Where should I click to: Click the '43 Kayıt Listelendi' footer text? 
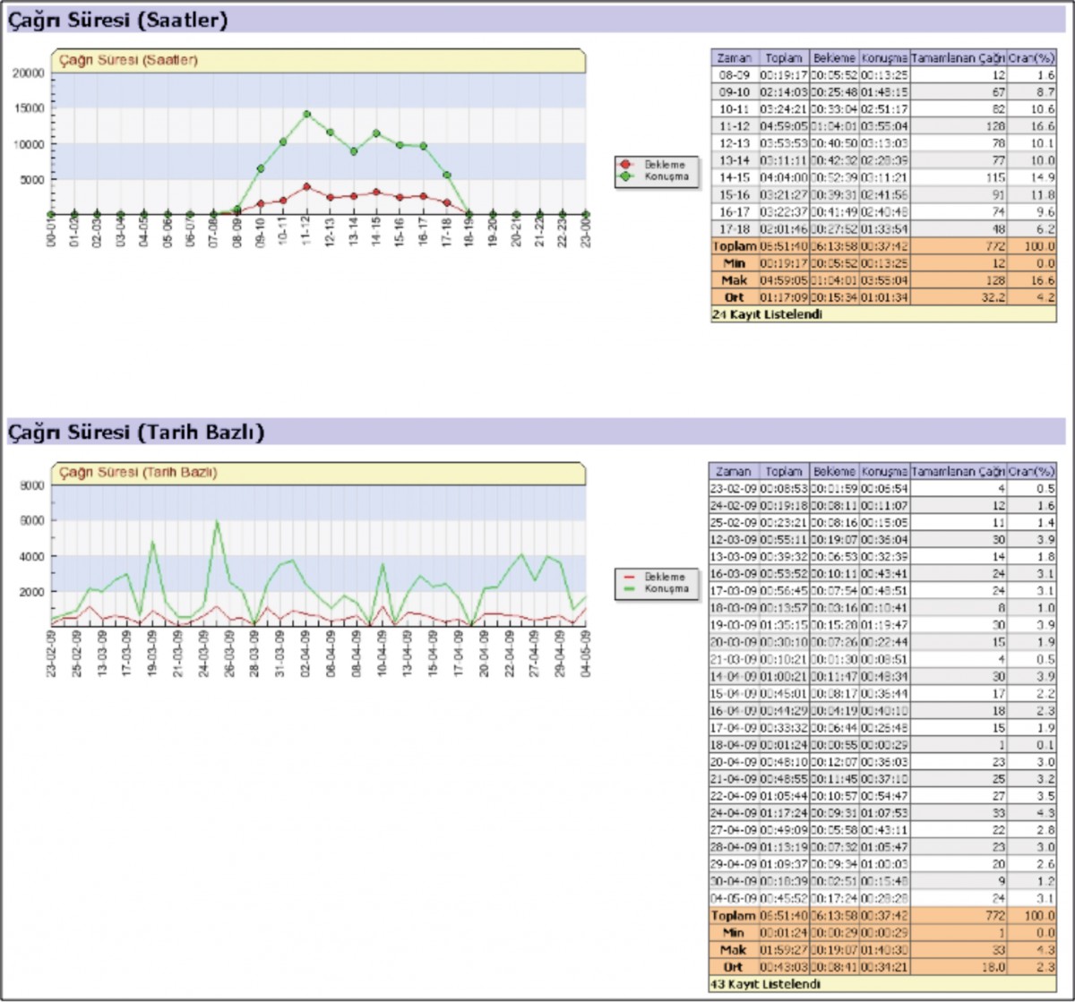tap(766, 984)
